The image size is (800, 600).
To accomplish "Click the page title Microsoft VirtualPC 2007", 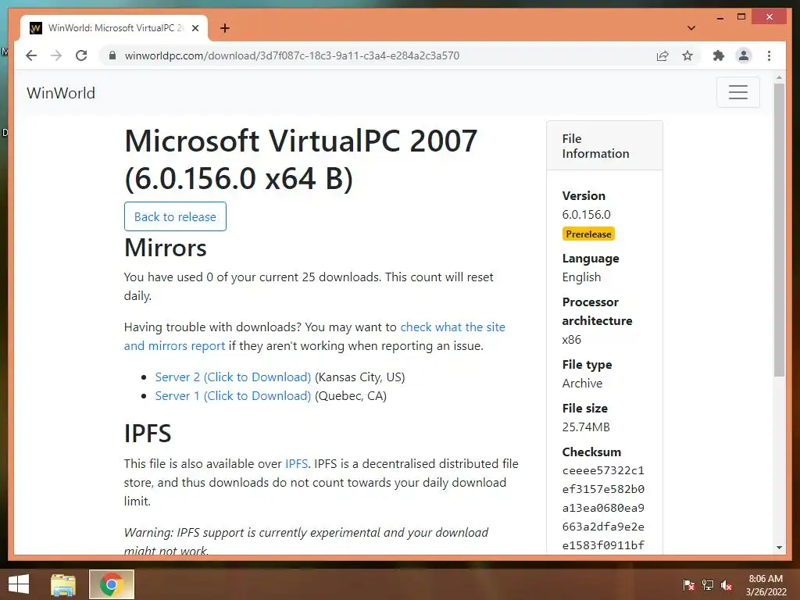I will [301, 159].
